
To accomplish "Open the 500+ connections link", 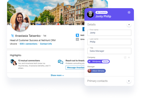I will pyautogui.click(x=28, y=44).
